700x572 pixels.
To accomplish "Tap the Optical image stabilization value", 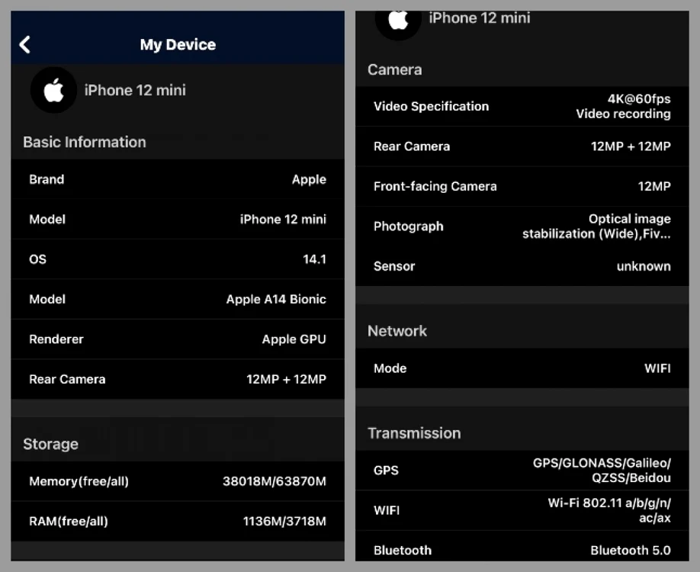I will 596,227.
